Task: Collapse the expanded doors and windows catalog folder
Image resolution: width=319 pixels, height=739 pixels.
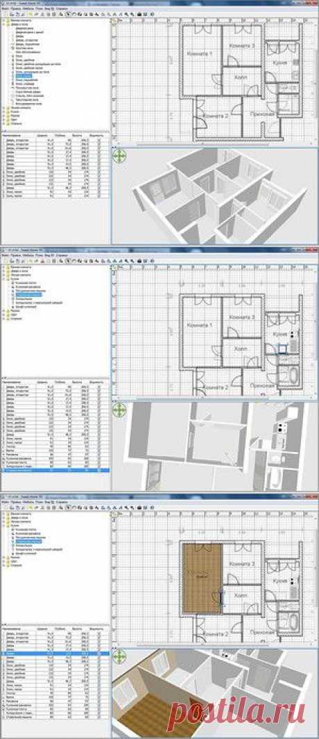Action: pyautogui.click(x=3, y=25)
